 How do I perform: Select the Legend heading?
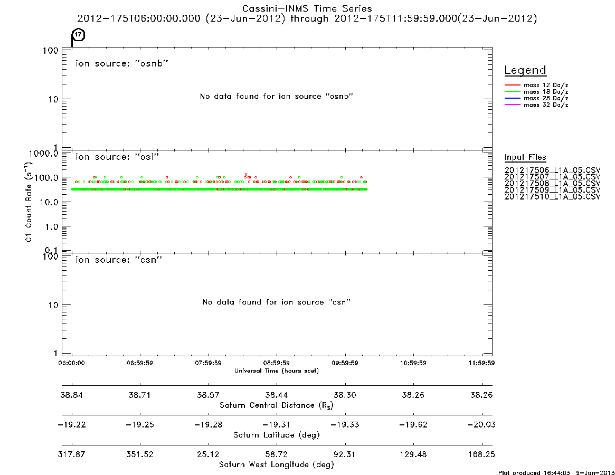(525, 71)
